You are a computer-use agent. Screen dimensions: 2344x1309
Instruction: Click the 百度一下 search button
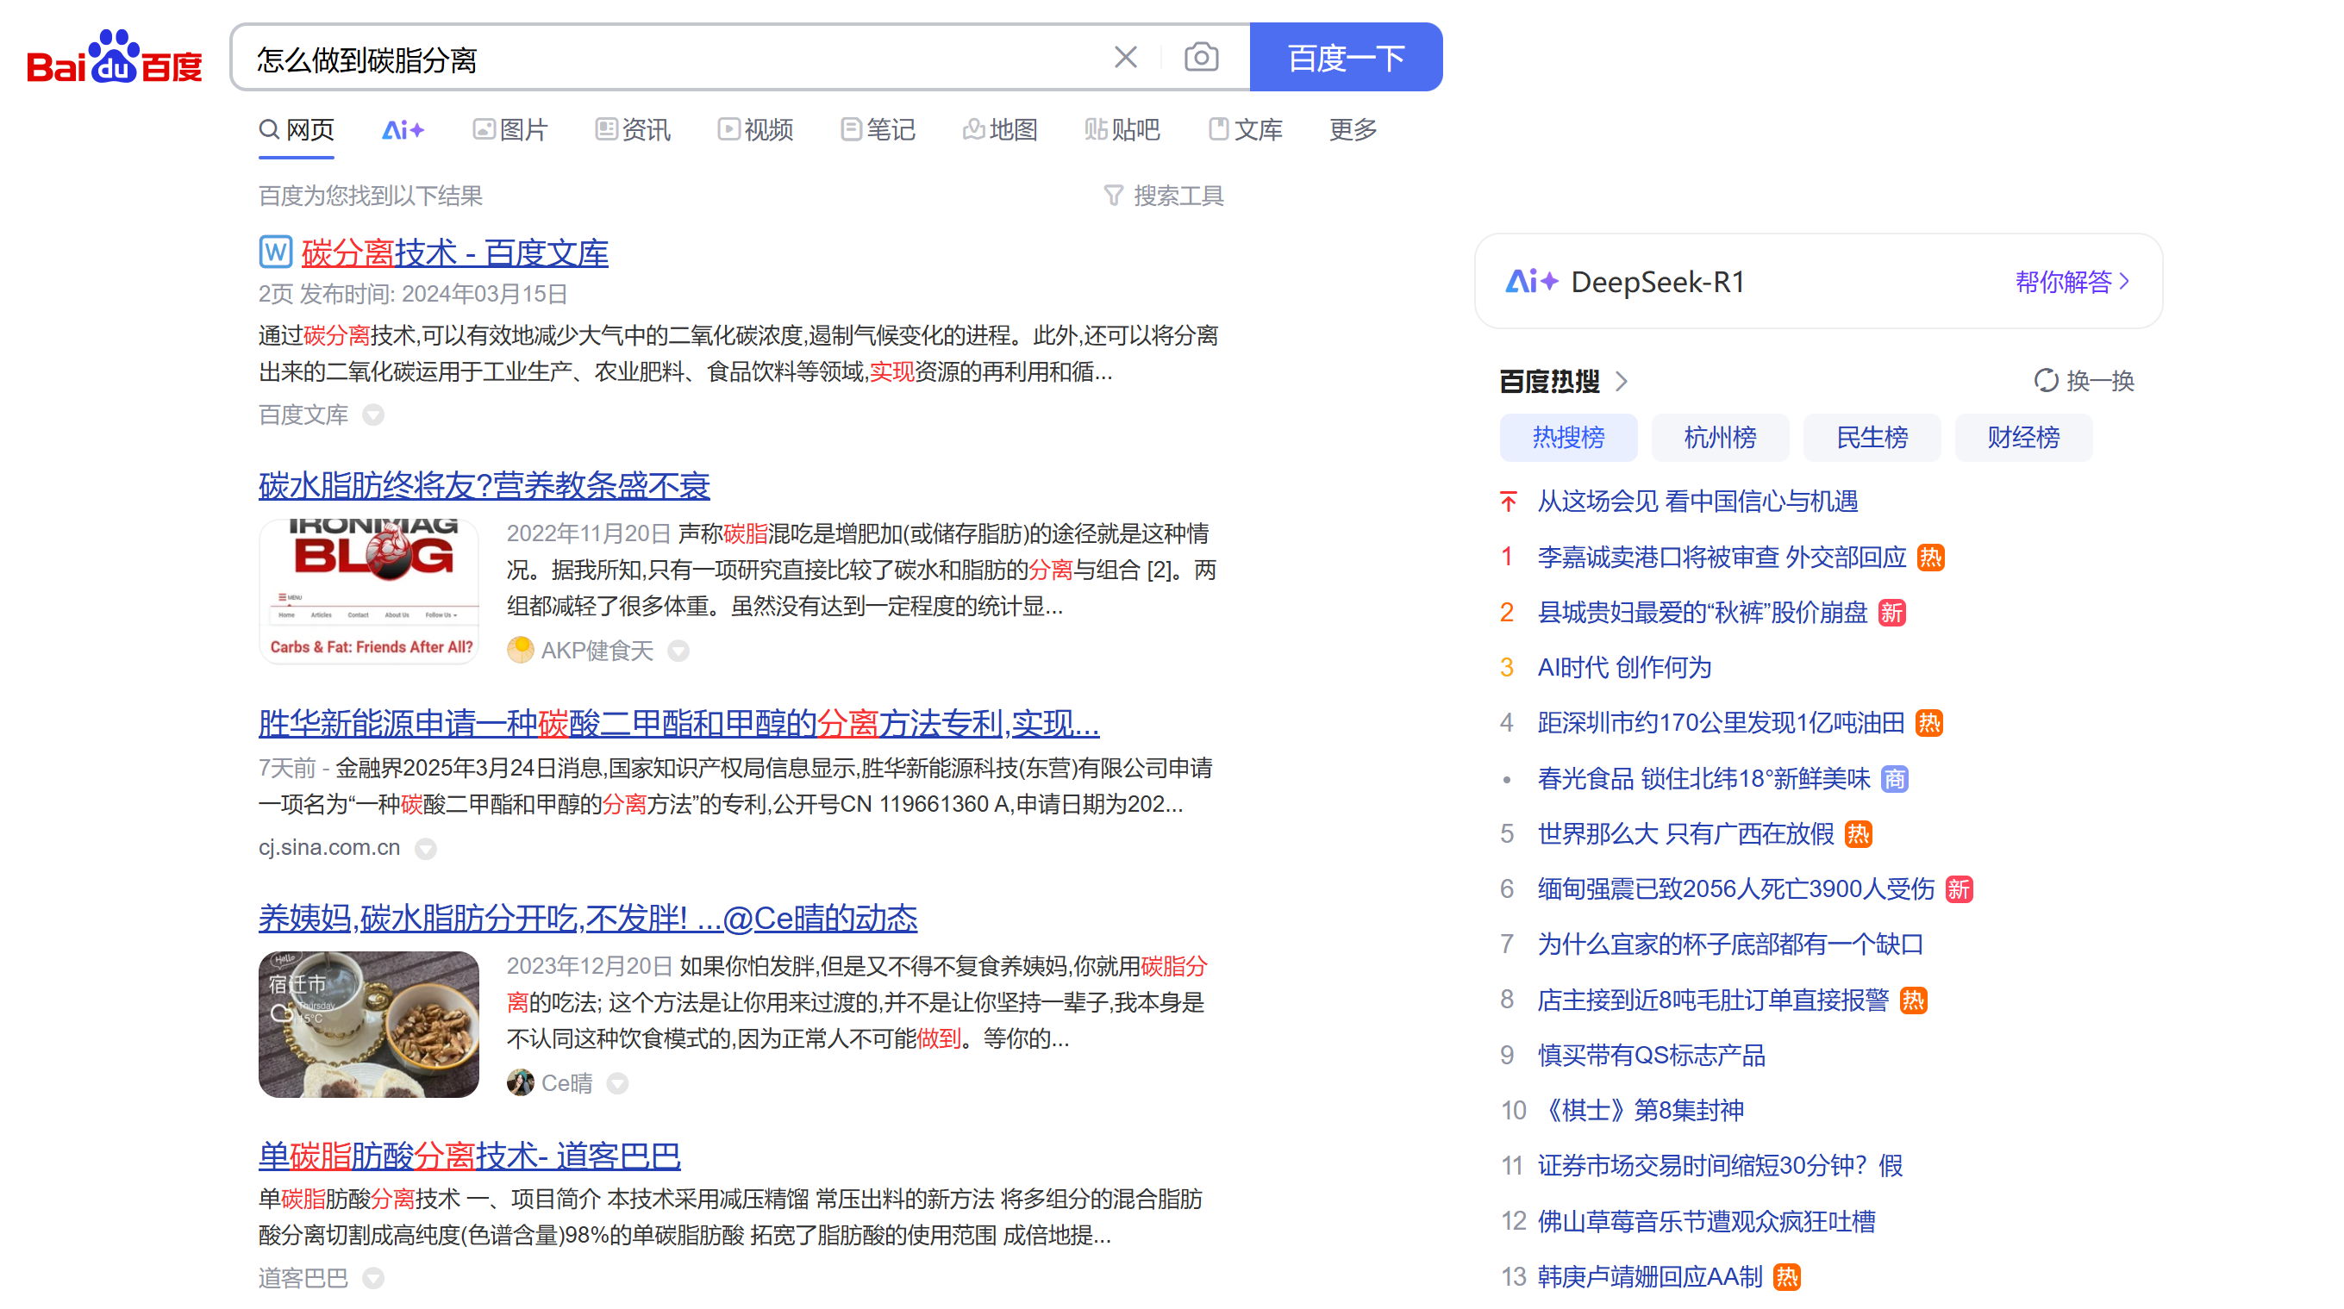point(1346,58)
